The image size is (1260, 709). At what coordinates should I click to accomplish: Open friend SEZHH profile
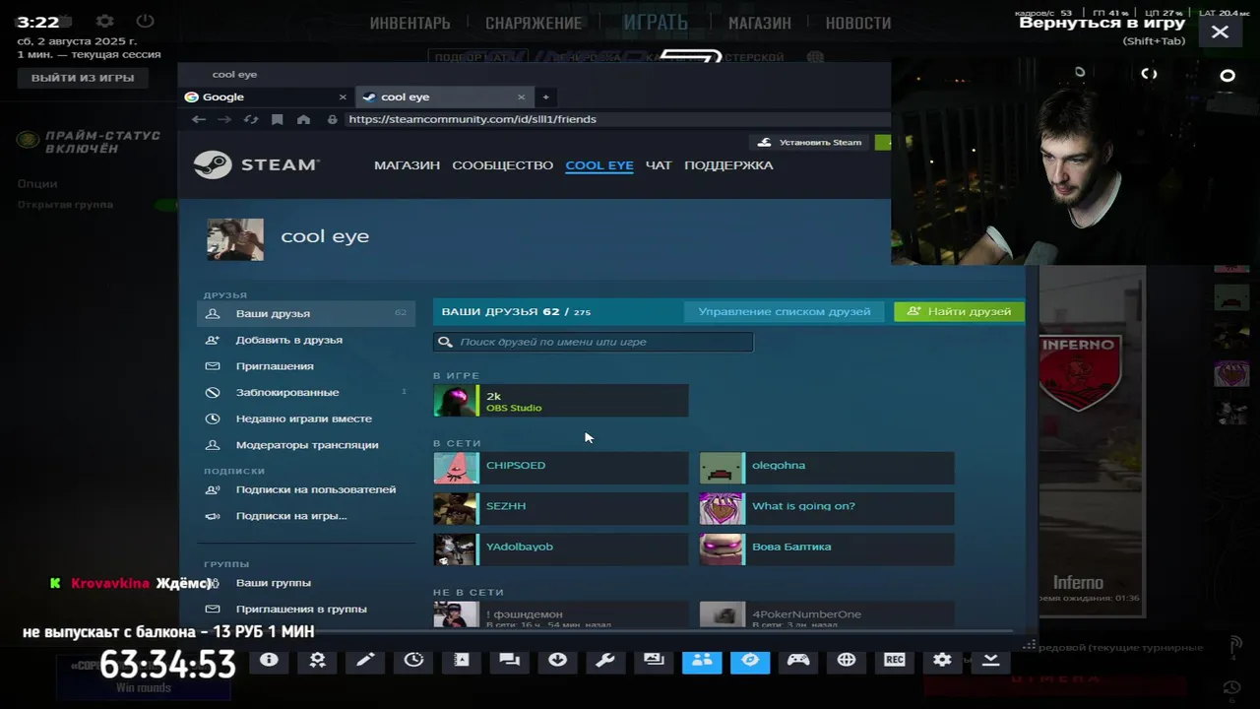[x=560, y=508]
